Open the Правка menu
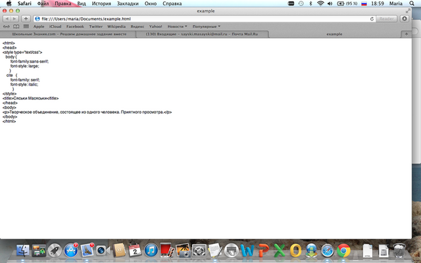 [63, 3]
